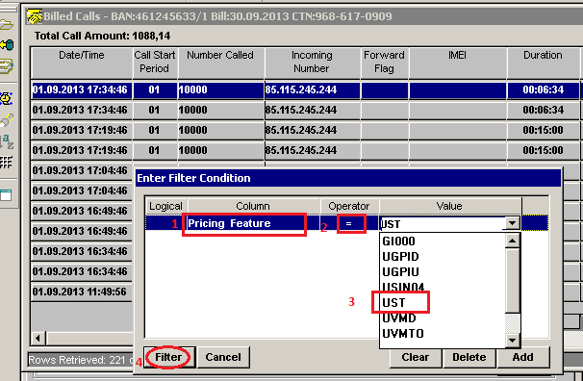Click the Total Call Amount 1088,14 label
The image size is (583, 381).
pyautogui.click(x=103, y=36)
